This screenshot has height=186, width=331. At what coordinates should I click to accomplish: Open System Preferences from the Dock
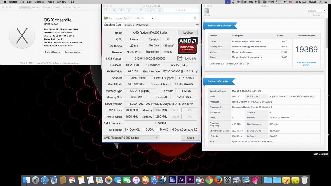tap(227, 180)
